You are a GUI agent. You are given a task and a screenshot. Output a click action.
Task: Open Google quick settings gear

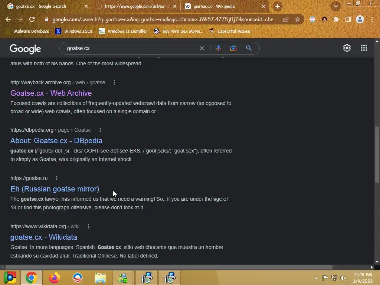tap(347, 48)
